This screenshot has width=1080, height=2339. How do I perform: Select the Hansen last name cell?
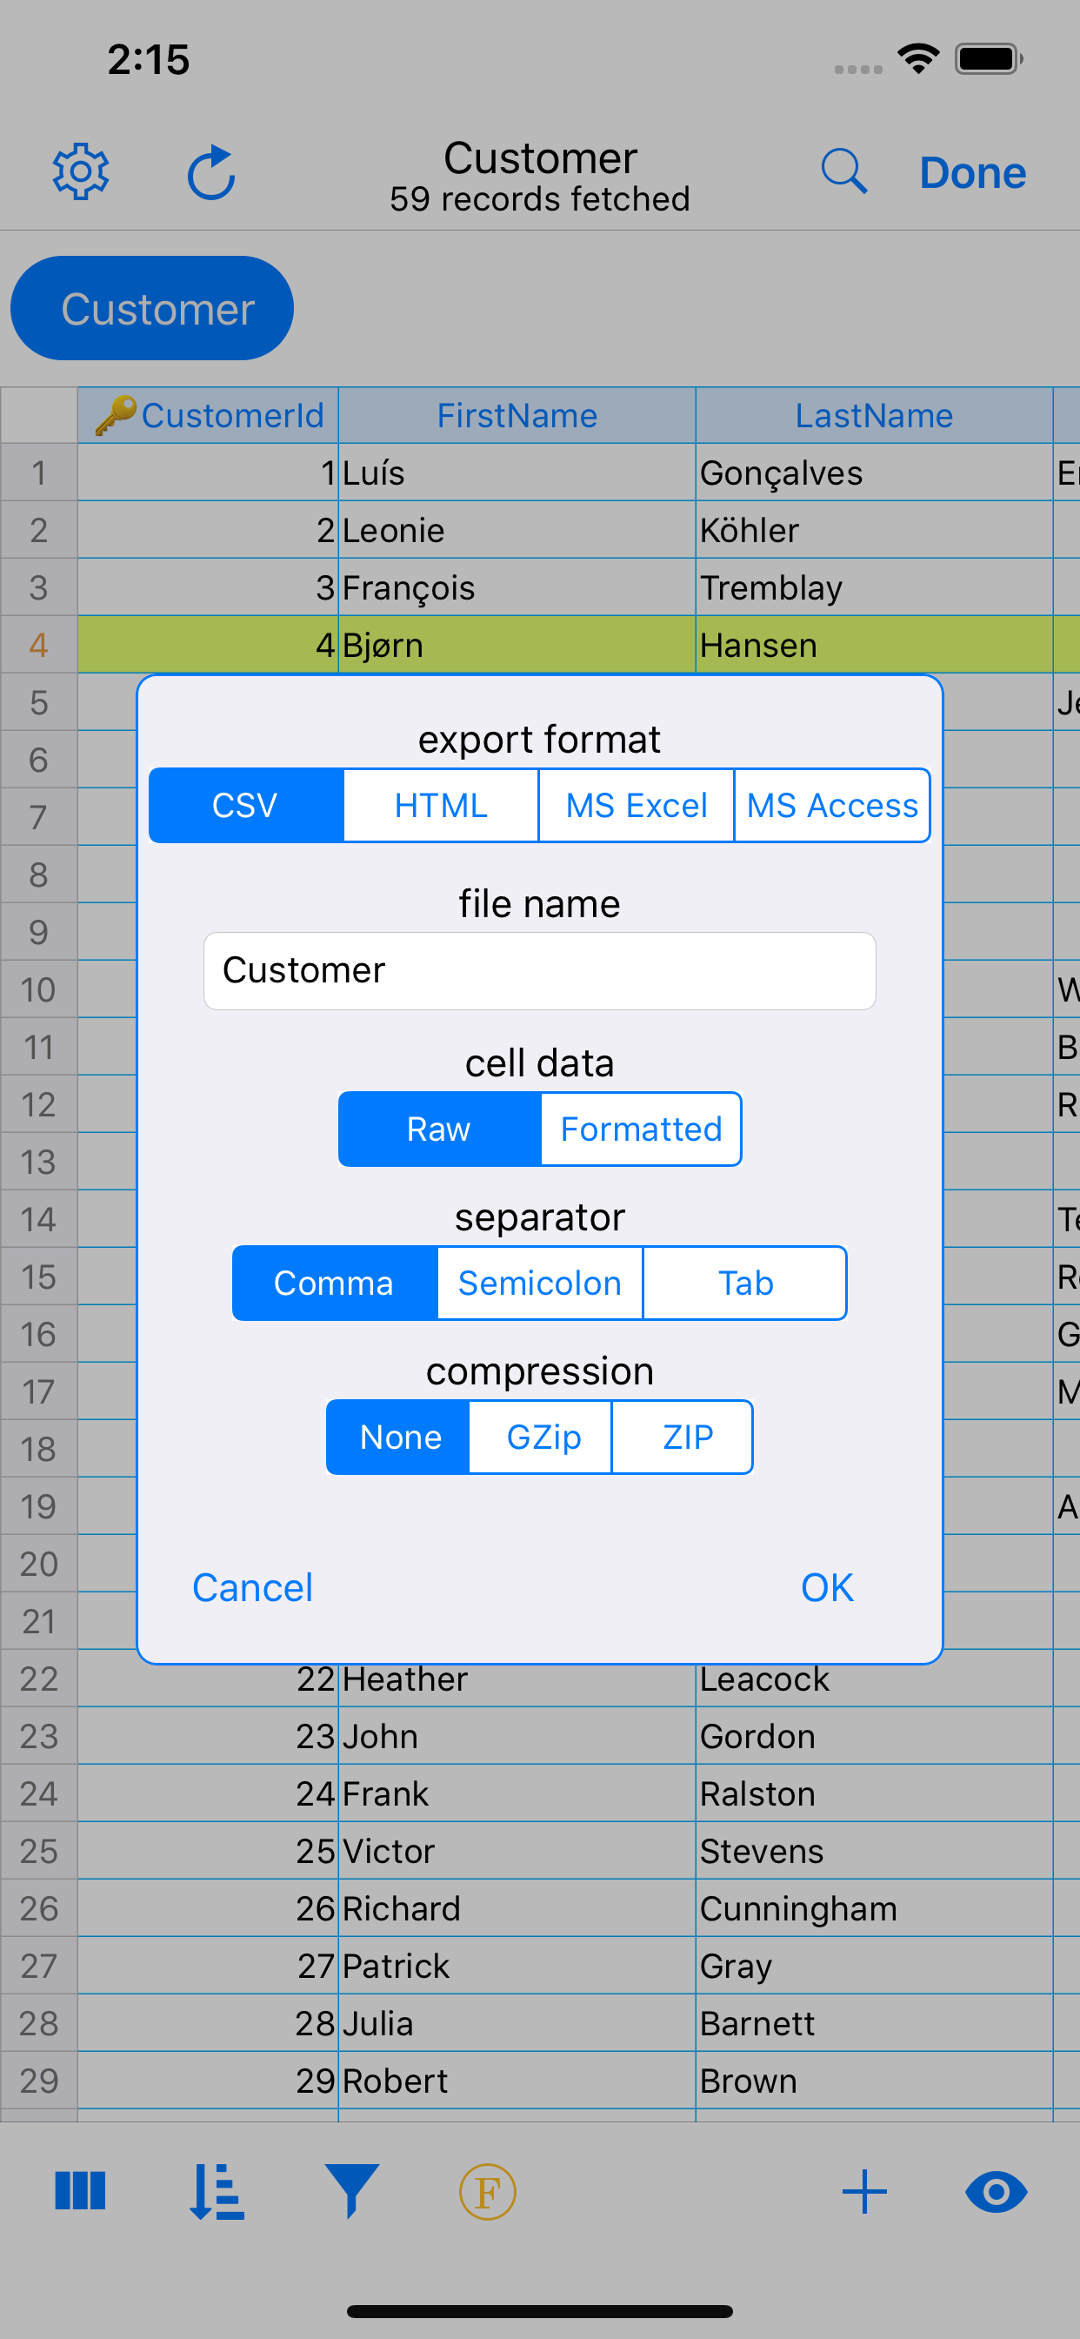874,645
